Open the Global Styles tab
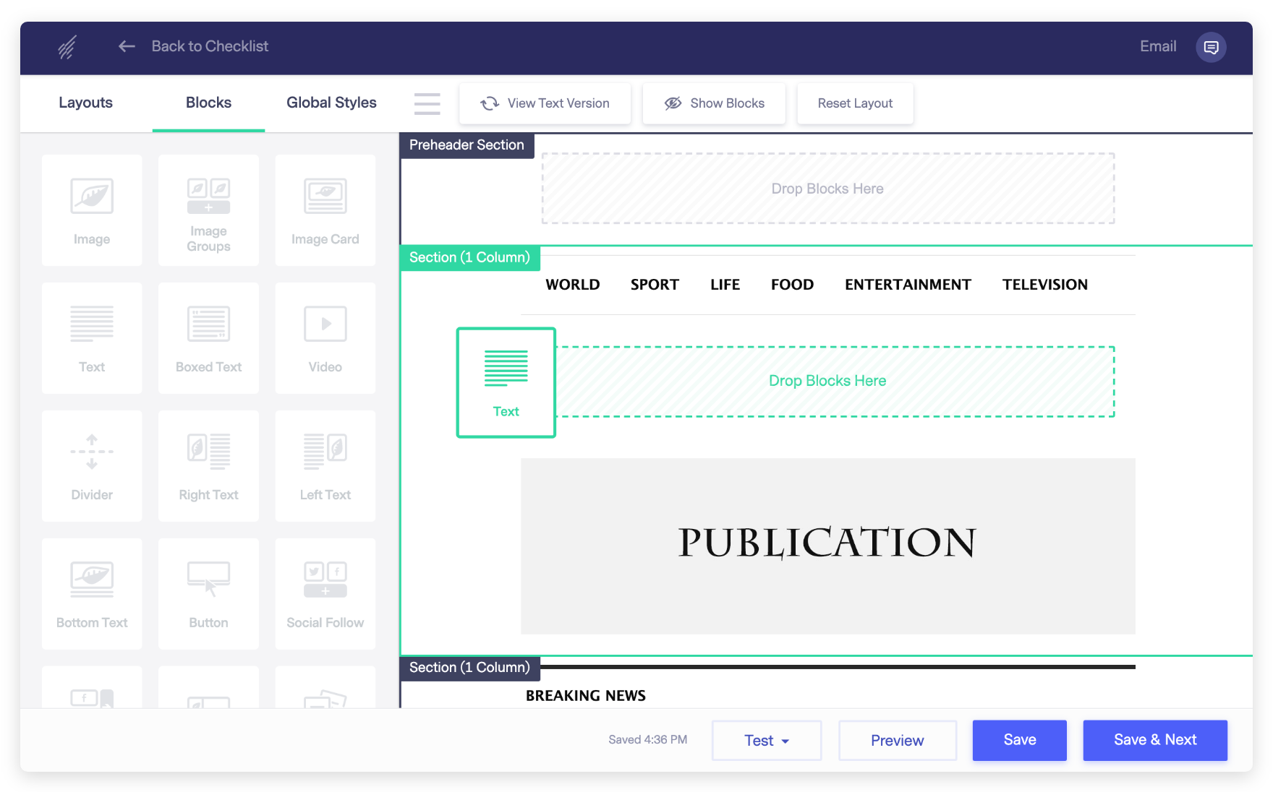This screenshot has height=792, width=1273. coord(331,103)
